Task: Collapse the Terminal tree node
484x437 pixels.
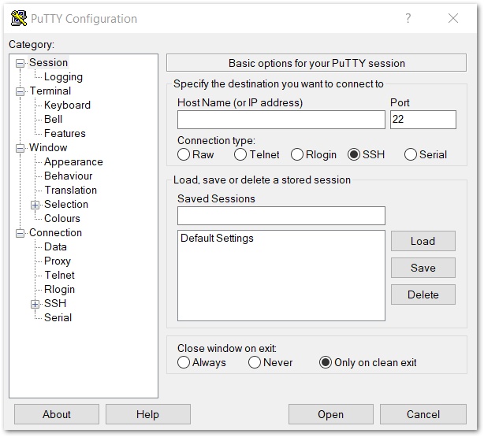Action: pyautogui.click(x=20, y=91)
